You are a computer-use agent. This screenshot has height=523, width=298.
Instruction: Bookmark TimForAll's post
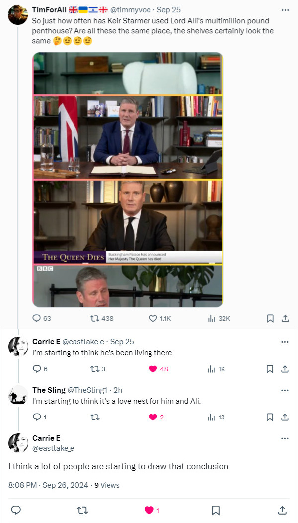[x=270, y=318]
